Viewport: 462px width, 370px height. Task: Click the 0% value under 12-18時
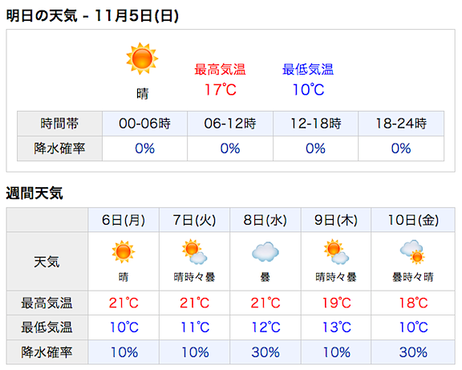pos(315,148)
